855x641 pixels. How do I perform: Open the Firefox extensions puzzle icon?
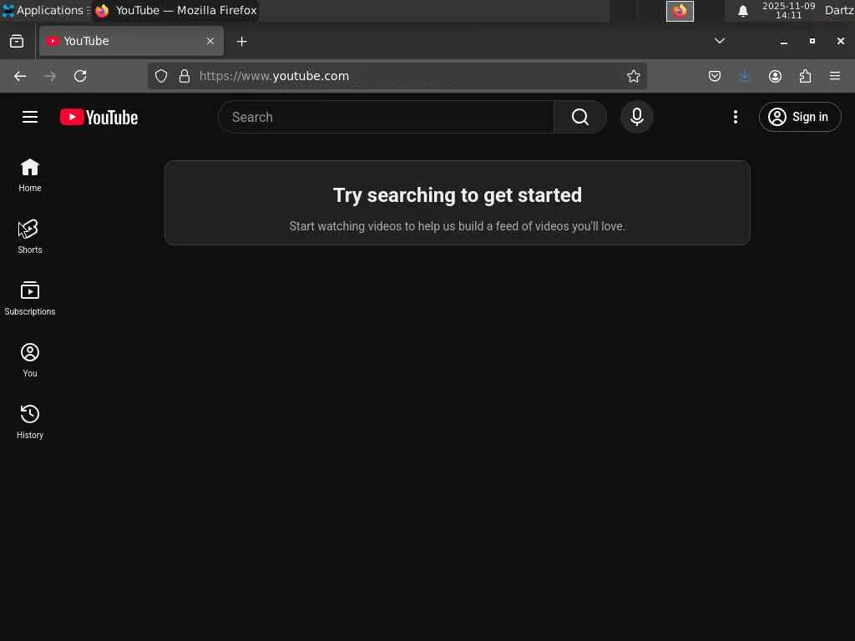point(805,76)
